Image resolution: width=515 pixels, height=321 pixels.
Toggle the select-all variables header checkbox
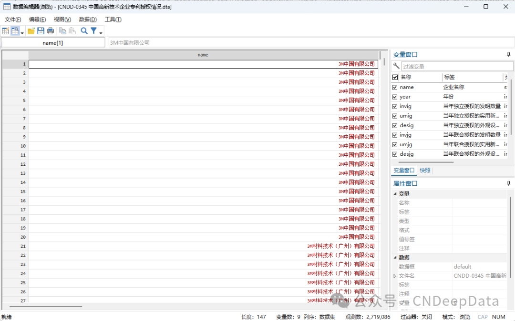pos(395,77)
